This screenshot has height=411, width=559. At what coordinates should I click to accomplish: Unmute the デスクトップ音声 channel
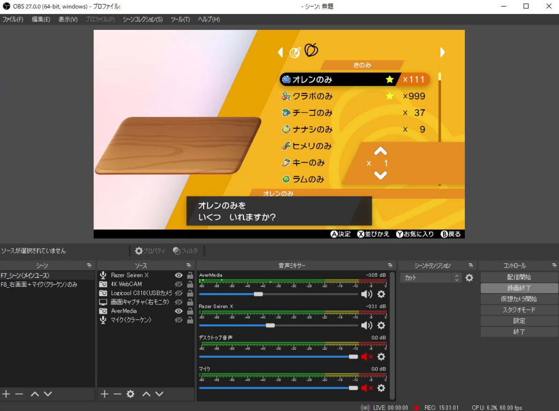tap(367, 357)
